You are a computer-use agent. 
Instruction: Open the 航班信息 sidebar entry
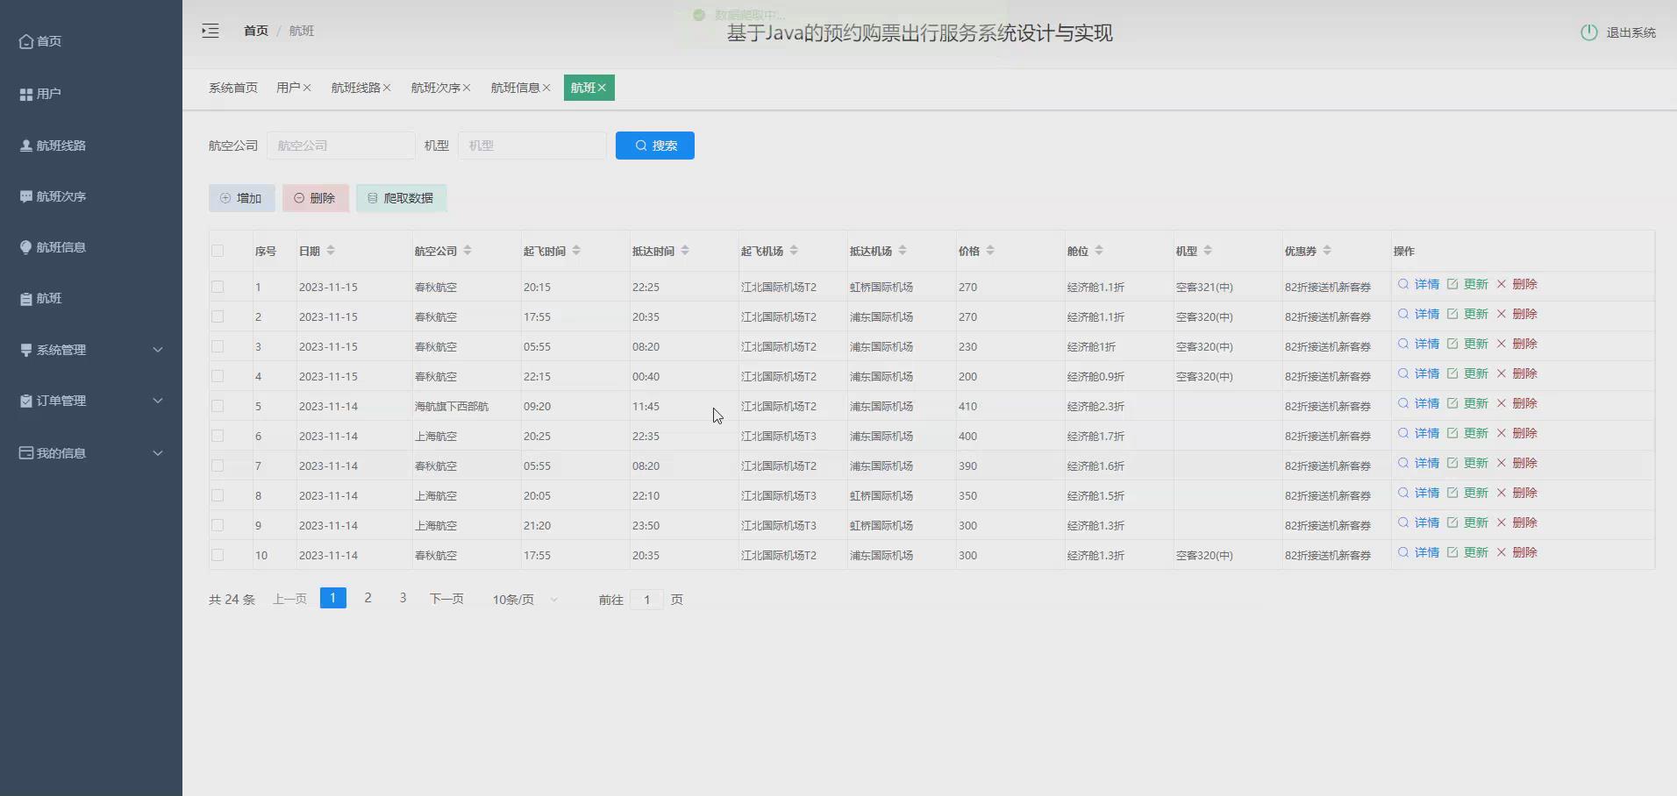(61, 247)
